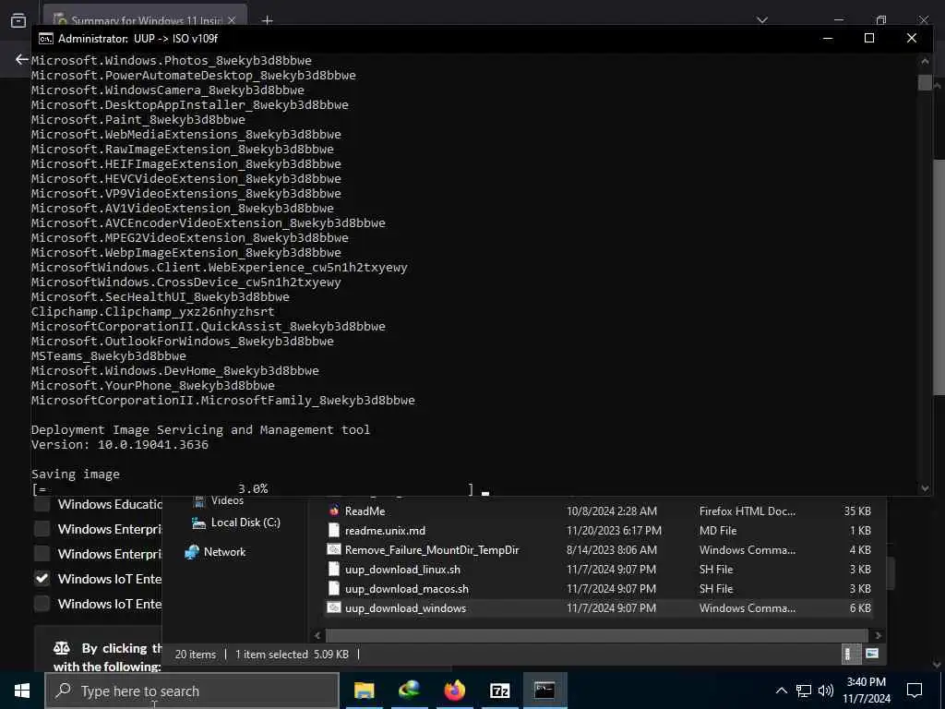Open File Explorer from the taskbar
This screenshot has height=709, width=945.
[364, 691]
